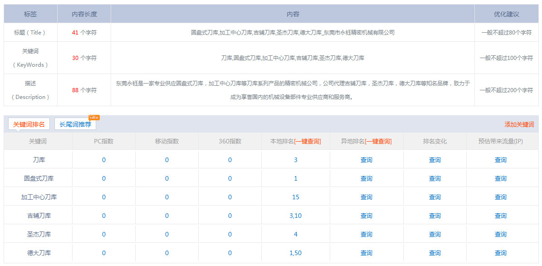Open the 长尾词推荐 tab
Screen dimensions: 542x266
click(x=75, y=124)
